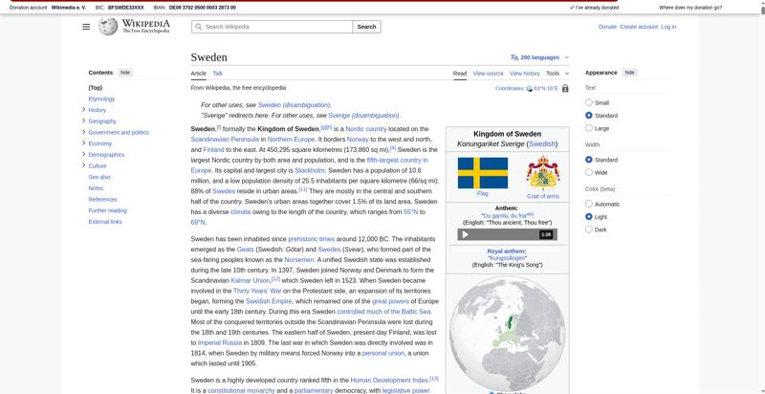Select the Small text size option
765x394 pixels.
tap(589, 102)
